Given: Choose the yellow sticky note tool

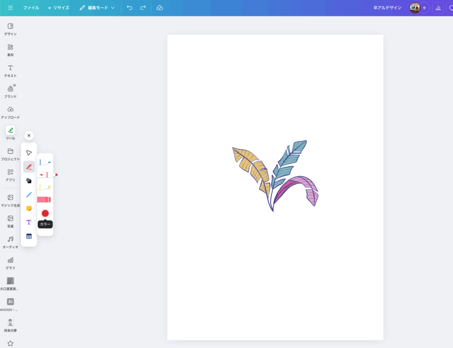Looking at the screenshot, I should (29, 208).
